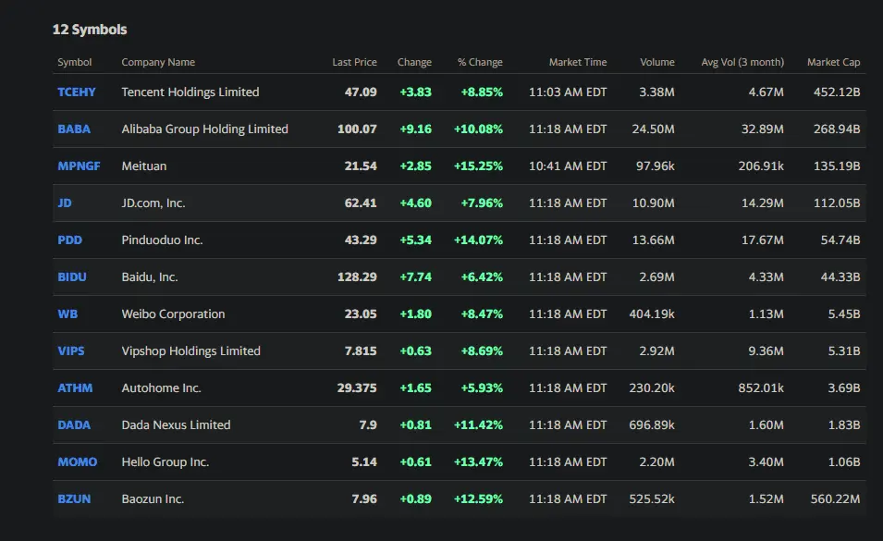Sort by the Volume column header
The image size is (883, 541).
656,63
